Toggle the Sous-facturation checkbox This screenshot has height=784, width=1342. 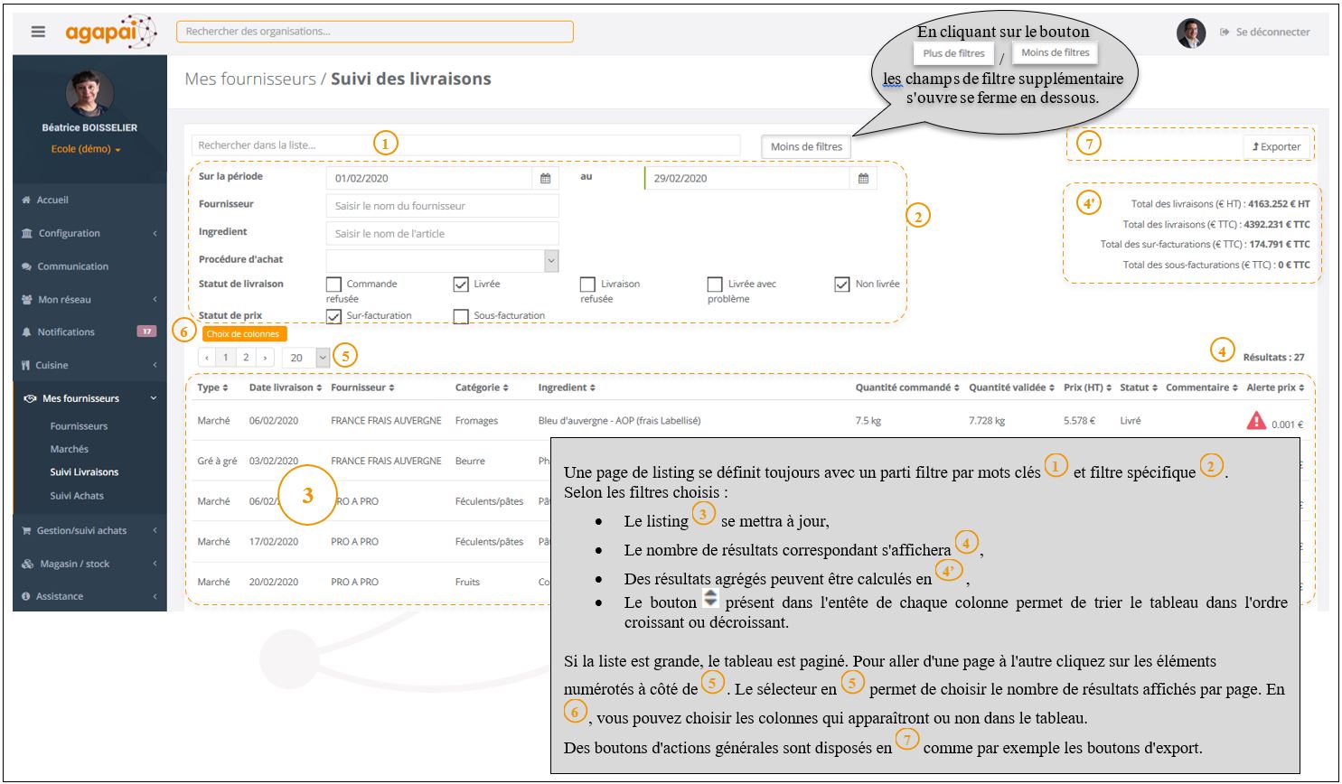pyautogui.click(x=461, y=316)
